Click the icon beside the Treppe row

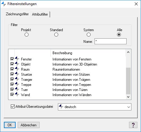coord(17,84)
